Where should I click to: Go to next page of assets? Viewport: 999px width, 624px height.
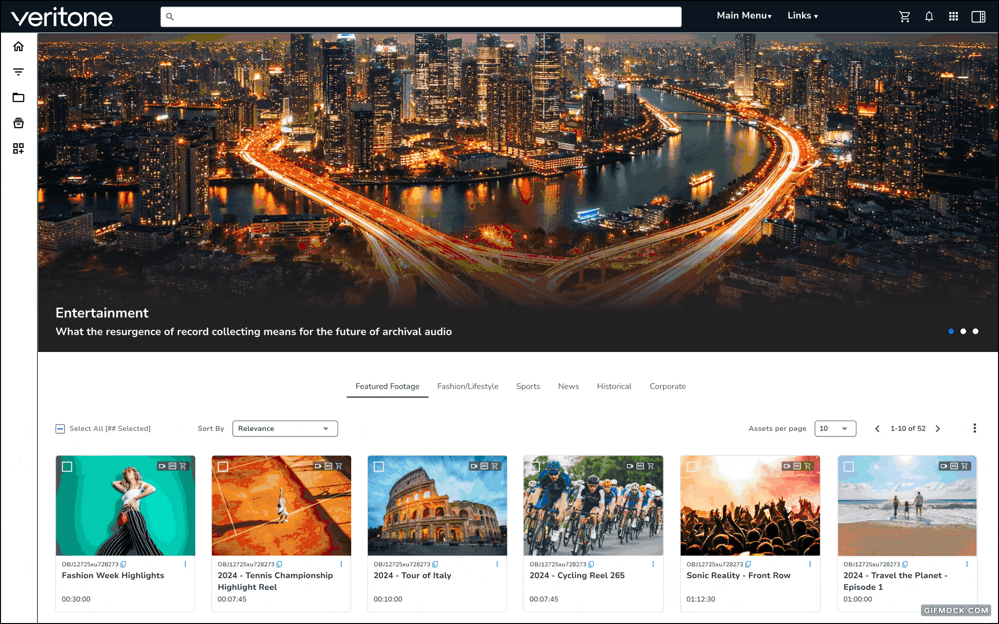click(x=938, y=429)
